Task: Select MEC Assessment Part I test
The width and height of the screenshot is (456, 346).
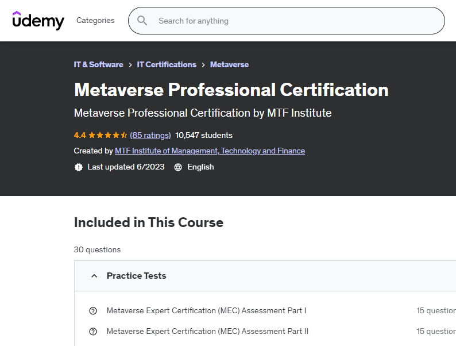Action: point(206,311)
